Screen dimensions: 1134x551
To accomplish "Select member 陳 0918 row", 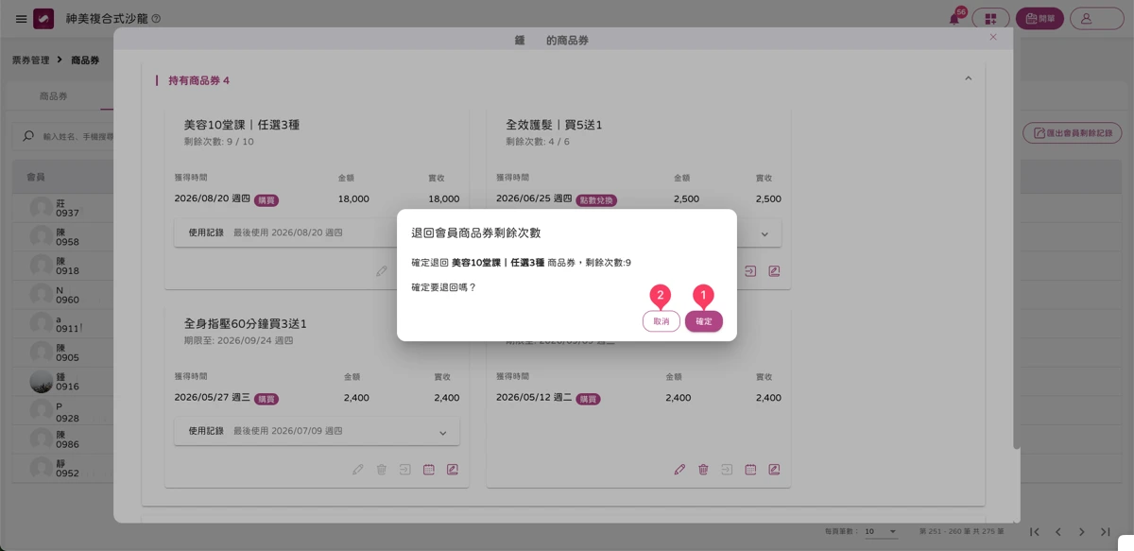I will pos(63,266).
